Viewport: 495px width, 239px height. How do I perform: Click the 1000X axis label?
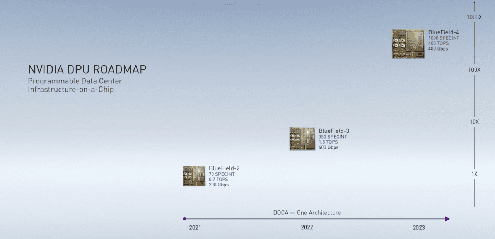click(x=474, y=17)
